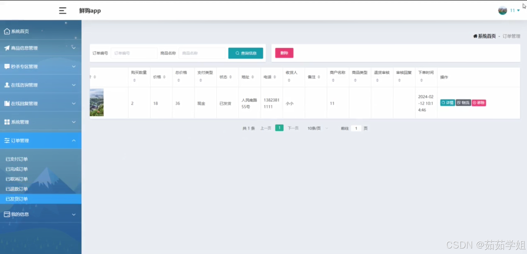Screen dimensions: 527x254
Task: Sort by the 收货人 column
Action: click(289, 80)
